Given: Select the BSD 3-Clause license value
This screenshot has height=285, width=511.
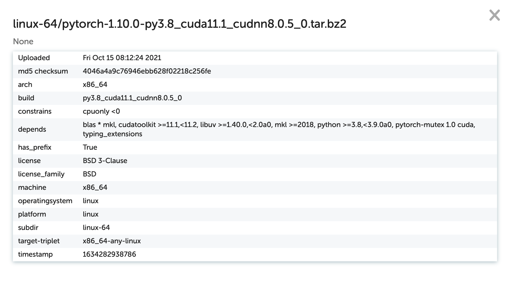Looking at the screenshot, I should (x=105, y=161).
